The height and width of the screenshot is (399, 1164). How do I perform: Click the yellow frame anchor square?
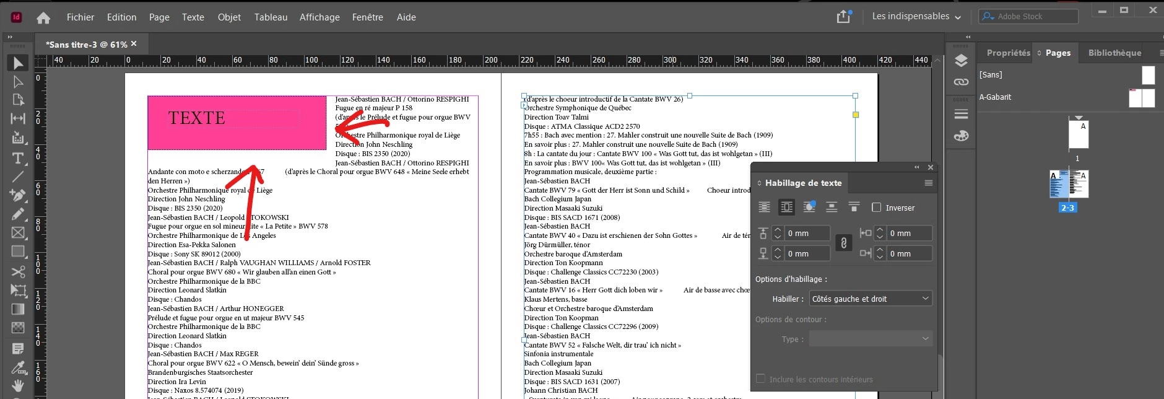click(856, 115)
